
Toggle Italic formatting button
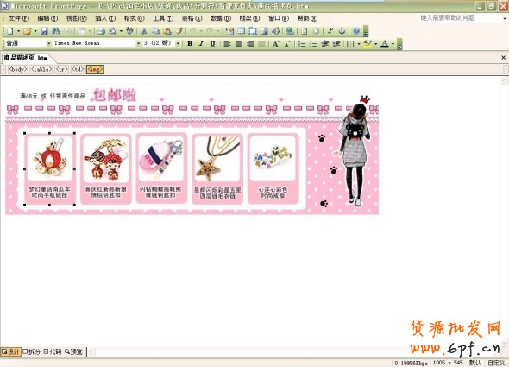click(x=201, y=43)
